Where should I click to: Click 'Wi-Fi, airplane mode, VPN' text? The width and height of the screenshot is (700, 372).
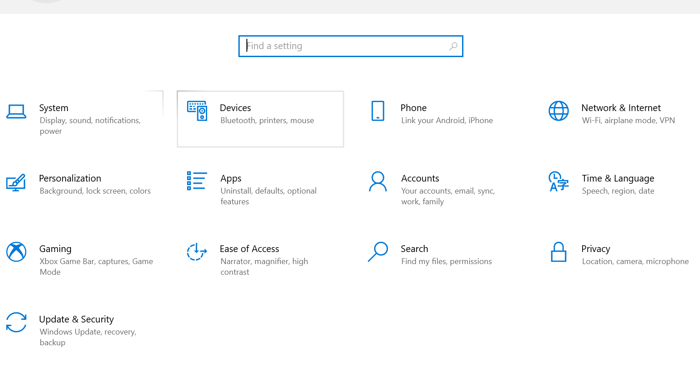pyautogui.click(x=628, y=120)
